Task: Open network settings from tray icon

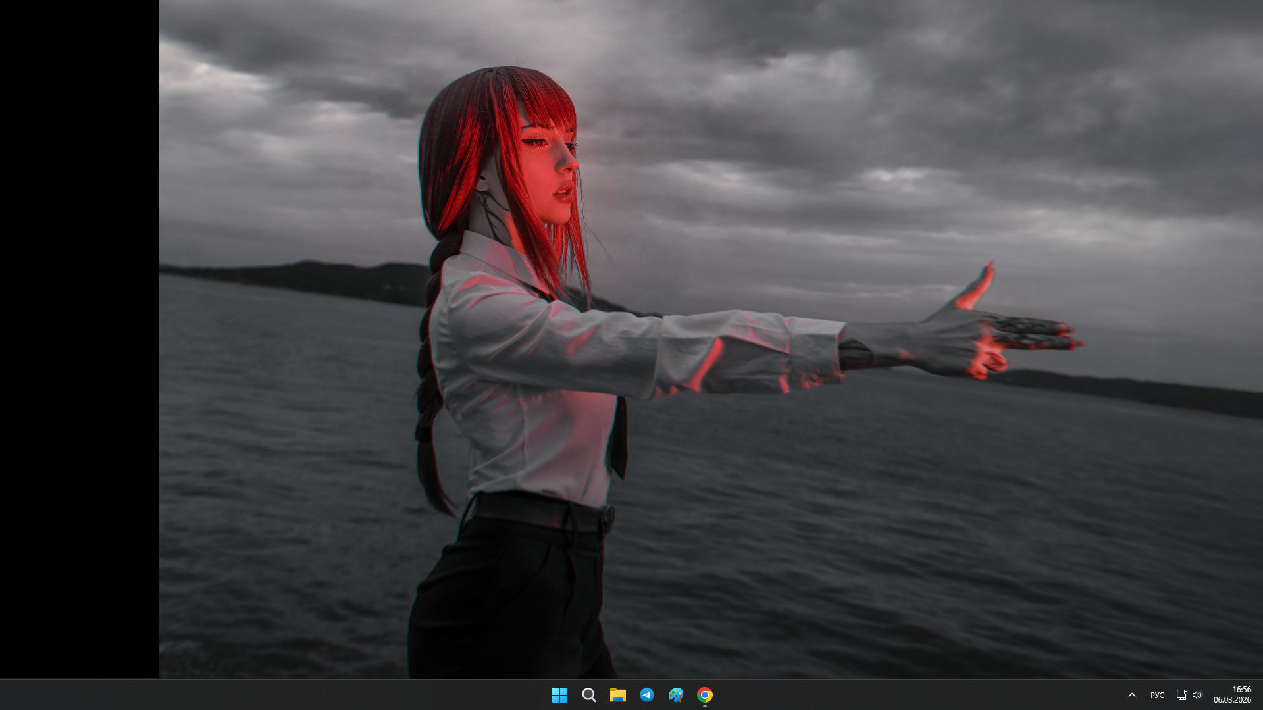Action: 1181,695
